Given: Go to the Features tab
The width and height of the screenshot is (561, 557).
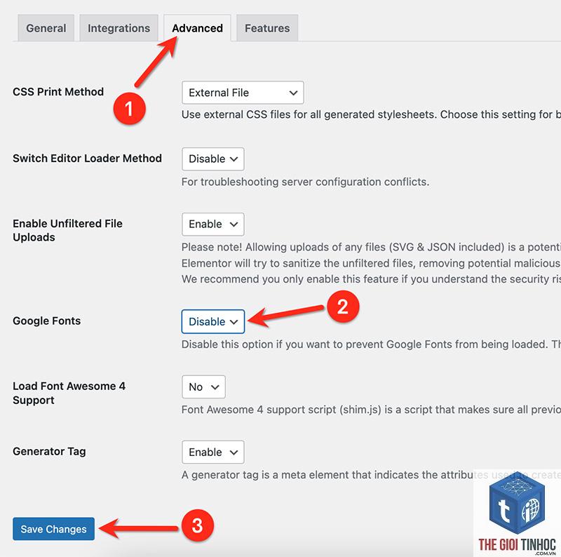Looking at the screenshot, I should (267, 28).
